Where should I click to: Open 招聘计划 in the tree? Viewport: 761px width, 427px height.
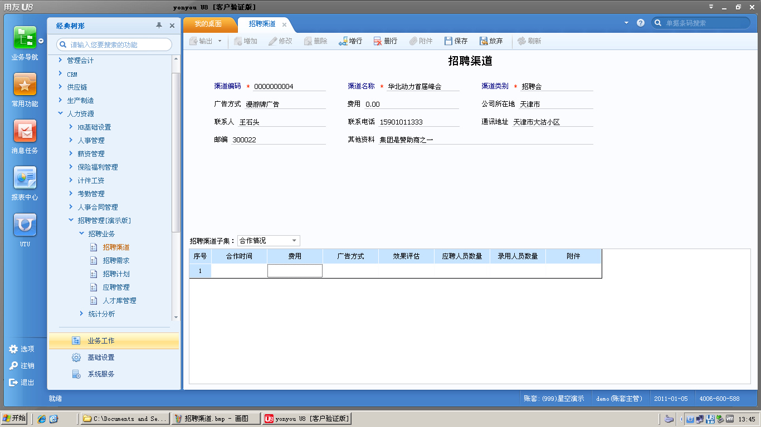tap(116, 274)
